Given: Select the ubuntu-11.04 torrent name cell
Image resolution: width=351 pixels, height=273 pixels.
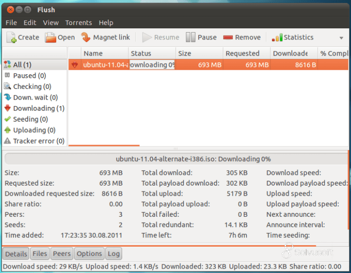Looking at the screenshot, I should click(x=105, y=65).
